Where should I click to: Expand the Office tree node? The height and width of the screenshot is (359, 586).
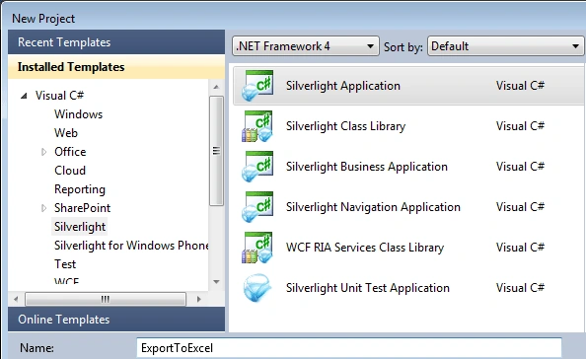point(43,152)
